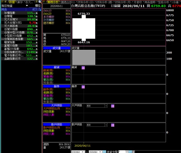181x153 pixels.
Task: Click the icon left of 籌碼分析 tab
Action: (44, 2)
